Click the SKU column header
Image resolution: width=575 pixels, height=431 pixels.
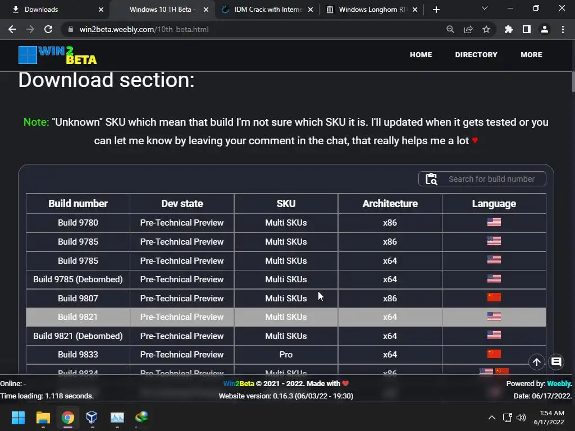tap(286, 203)
